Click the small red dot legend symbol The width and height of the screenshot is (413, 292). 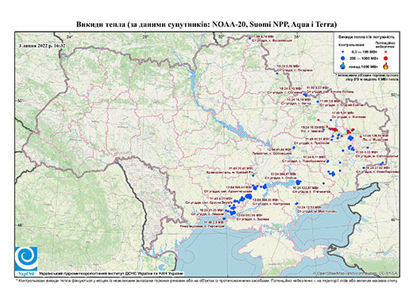point(386,52)
